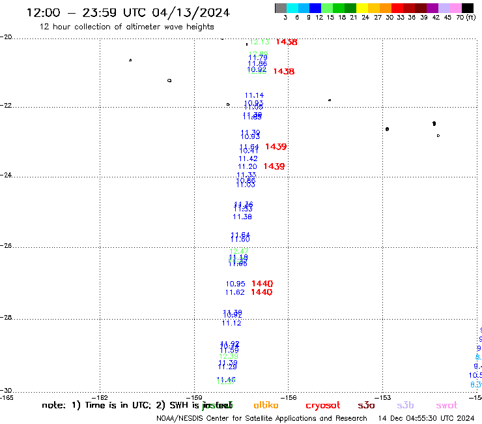This screenshot has width=482, height=424.
Task: Click the blue wave height value '11.14'
Action: tap(254, 95)
